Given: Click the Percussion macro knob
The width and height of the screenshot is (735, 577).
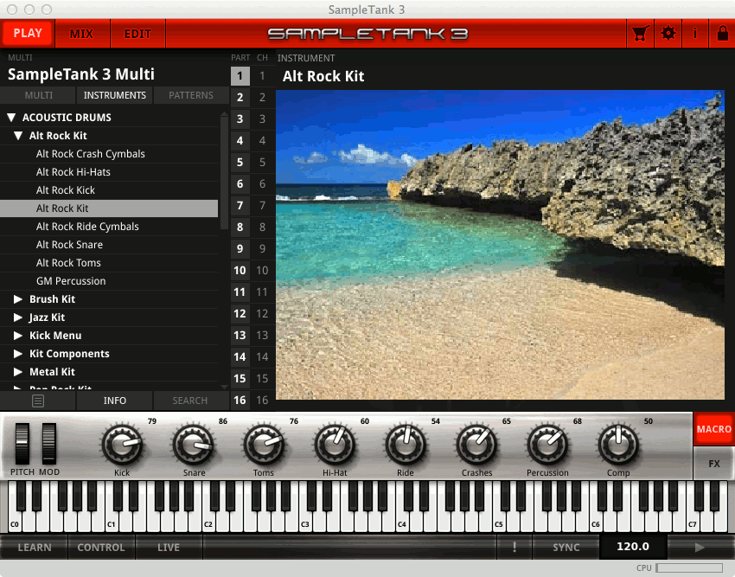Looking at the screenshot, I should coord(547,445).
